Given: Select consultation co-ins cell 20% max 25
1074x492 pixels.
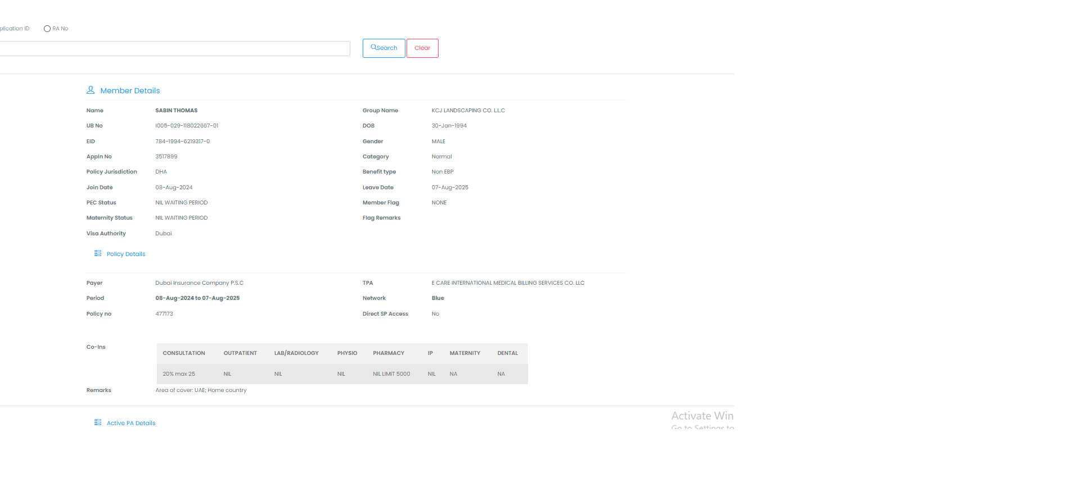Looking at the screenshot, I should 179,374.
